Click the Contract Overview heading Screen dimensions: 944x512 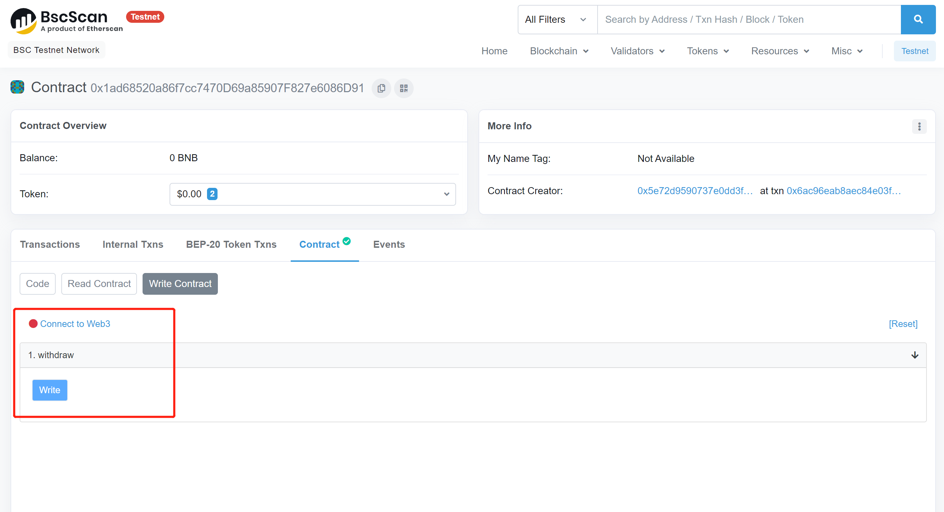point(63,125)
